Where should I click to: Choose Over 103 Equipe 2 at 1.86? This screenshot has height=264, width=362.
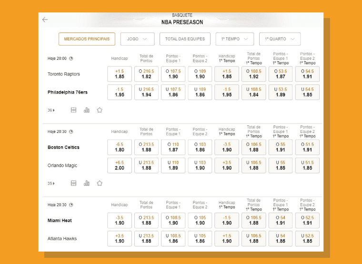[x=200, y=147]
